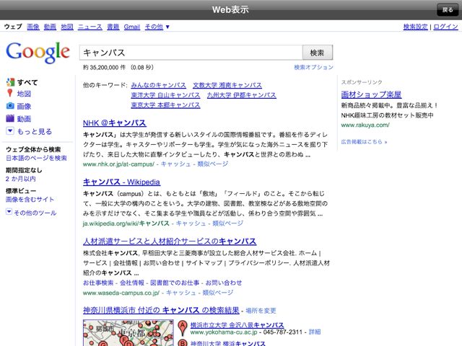Open 詳細 for 横浜市立大学 listing
This screenshot has width=462, height=346.
click(x=315, y=332)
